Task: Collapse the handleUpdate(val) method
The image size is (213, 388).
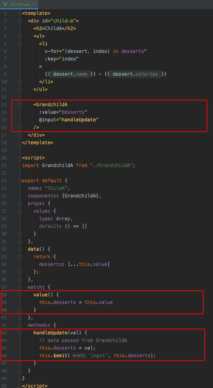Action: point(20,333)
